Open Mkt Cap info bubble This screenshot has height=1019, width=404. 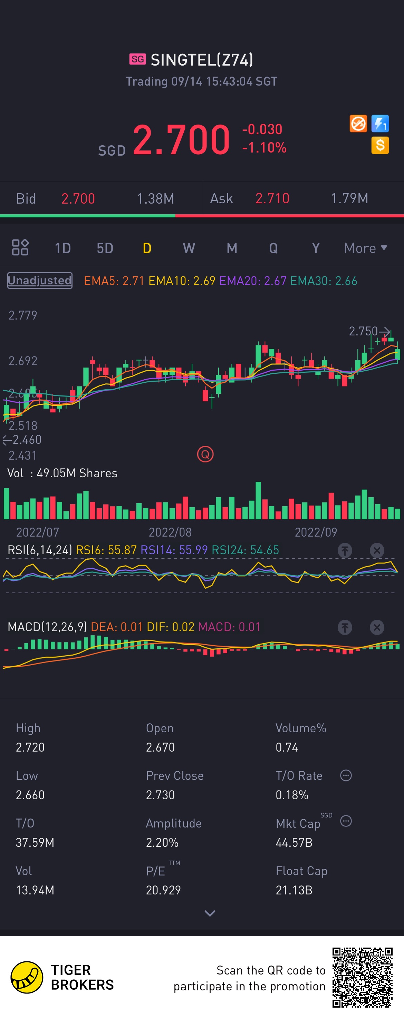pos(346,821)
